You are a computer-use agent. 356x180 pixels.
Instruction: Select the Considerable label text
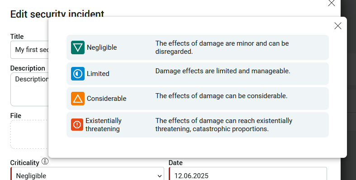click(x=106, y=99)
